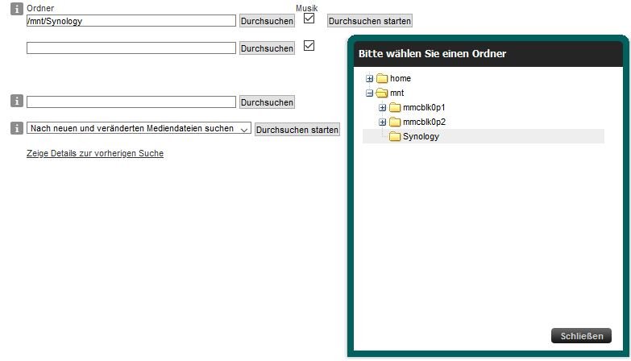Click the Synology folder icon

tap(395, 137)
